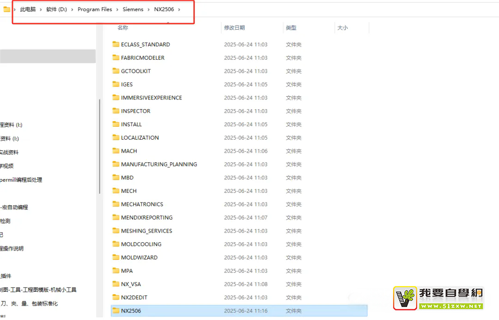
Task: Select the MACH folder icon
Action: (x=116, y=151)
